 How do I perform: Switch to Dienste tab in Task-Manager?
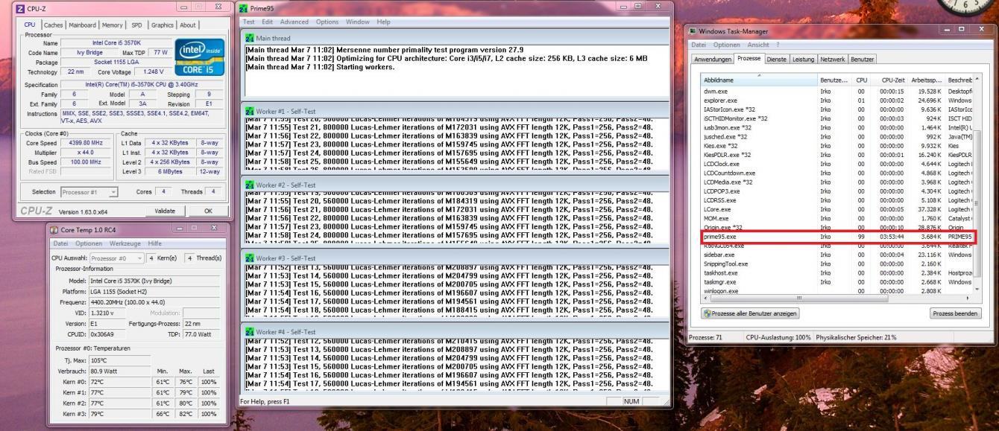775,59
